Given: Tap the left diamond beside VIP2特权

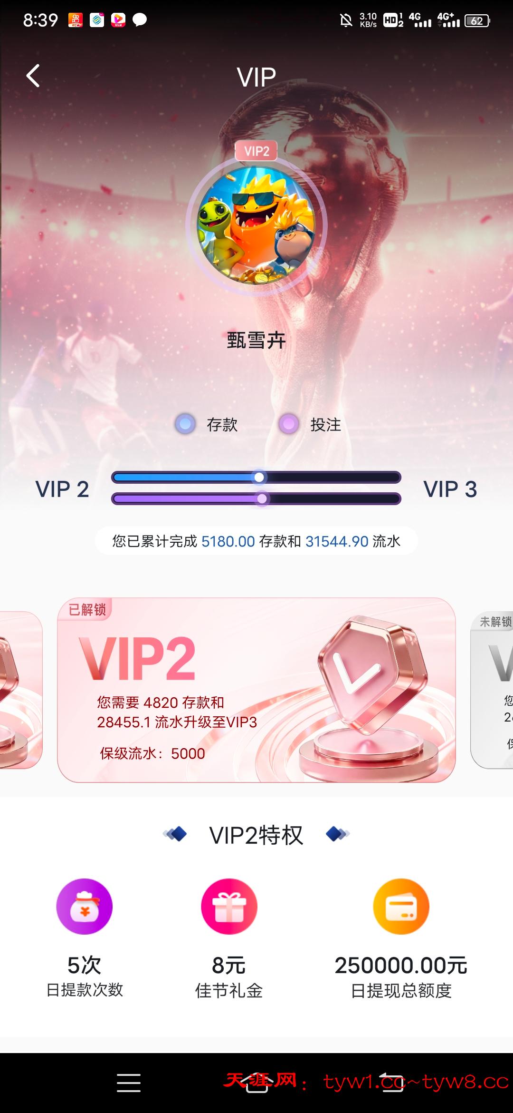Looking at the screenshot, I should click(175, 834).
